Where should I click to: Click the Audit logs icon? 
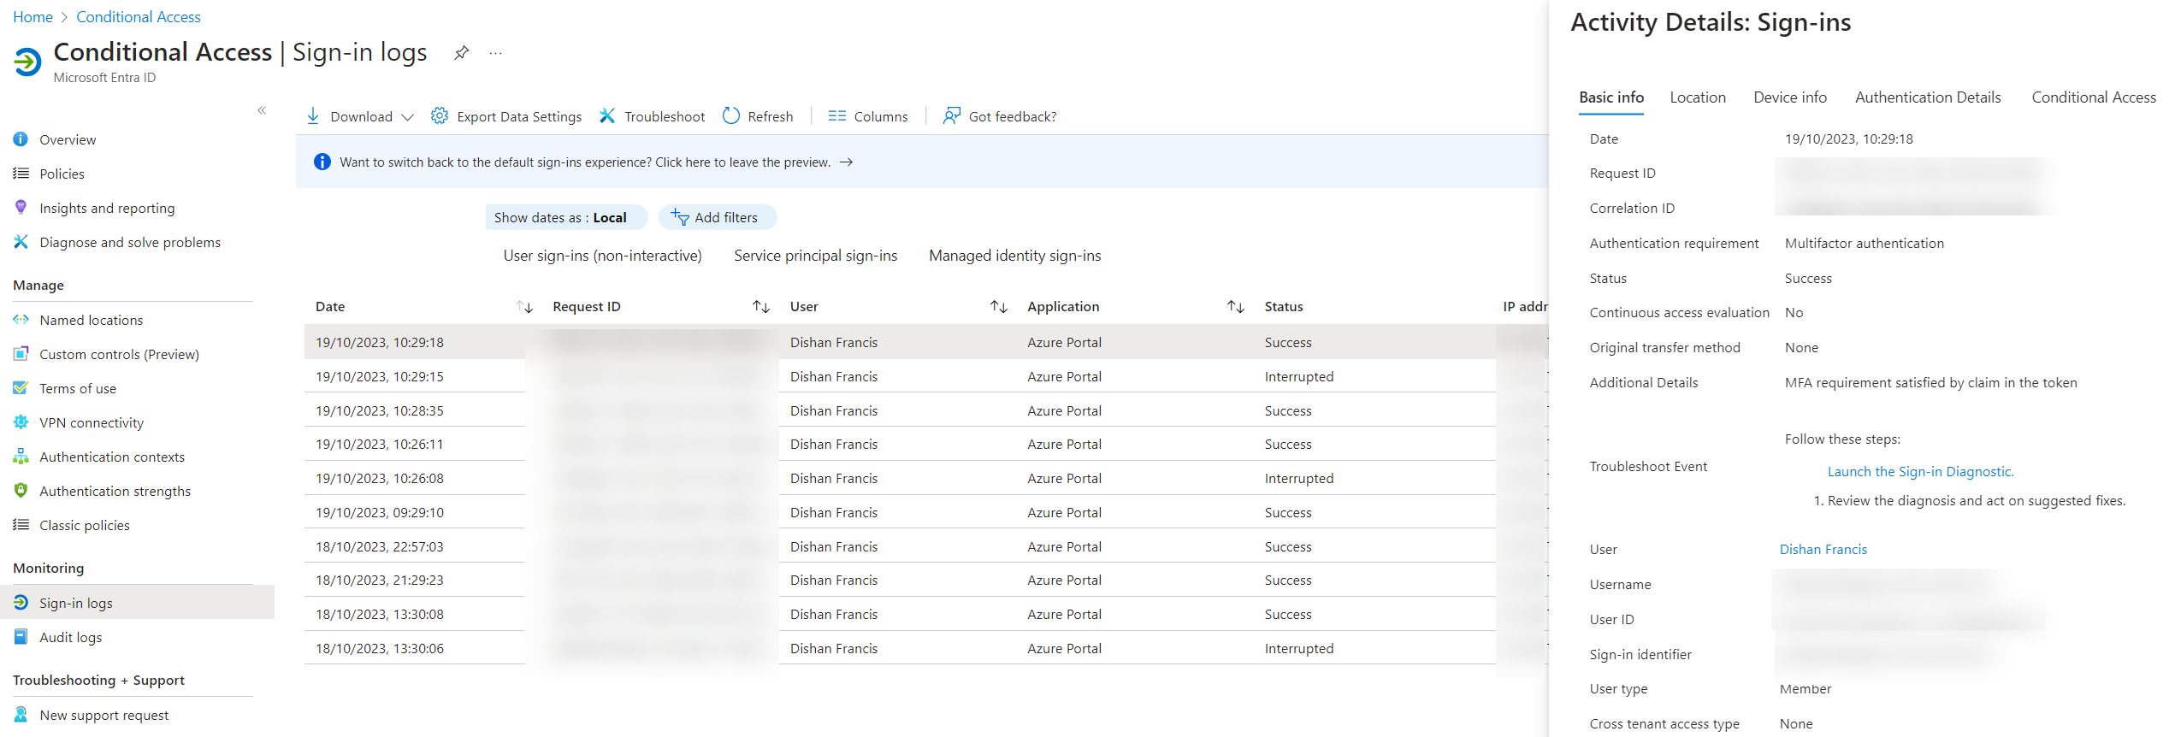coord(21,637)
